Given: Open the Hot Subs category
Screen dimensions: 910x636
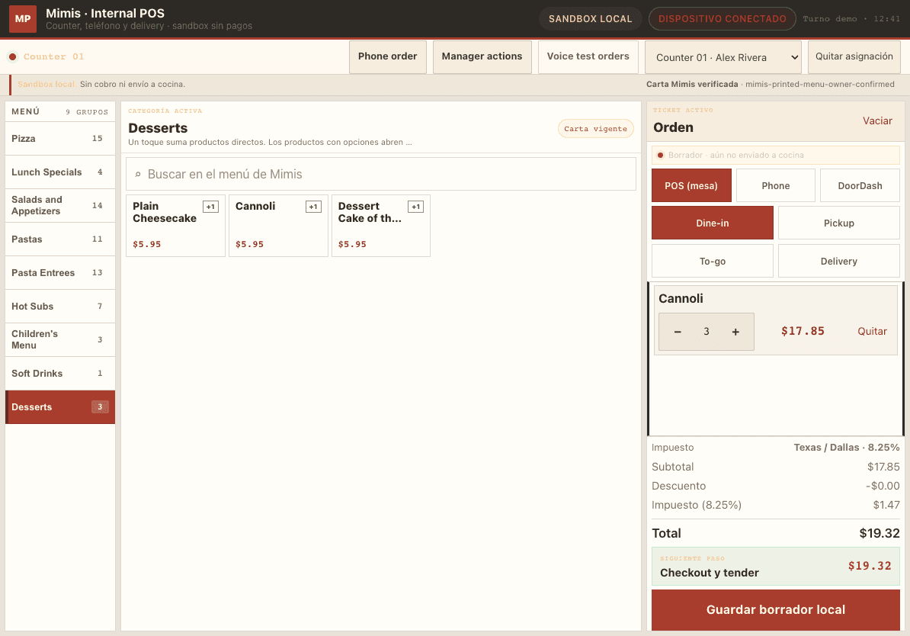Looking at the screenshot, I should coord(59,306).
